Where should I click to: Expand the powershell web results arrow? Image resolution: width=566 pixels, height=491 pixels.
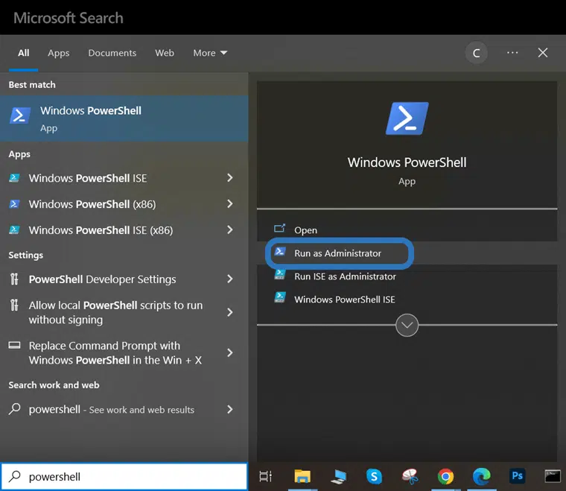[230, 409]
